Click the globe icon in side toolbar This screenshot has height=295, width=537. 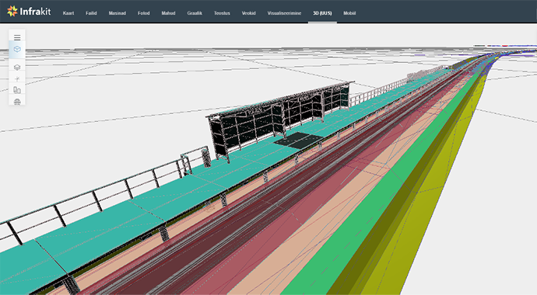(17, 102)
